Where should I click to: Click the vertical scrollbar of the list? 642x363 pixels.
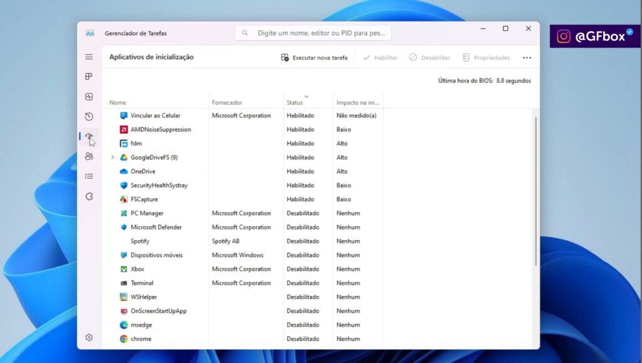(x=535, y=191)
